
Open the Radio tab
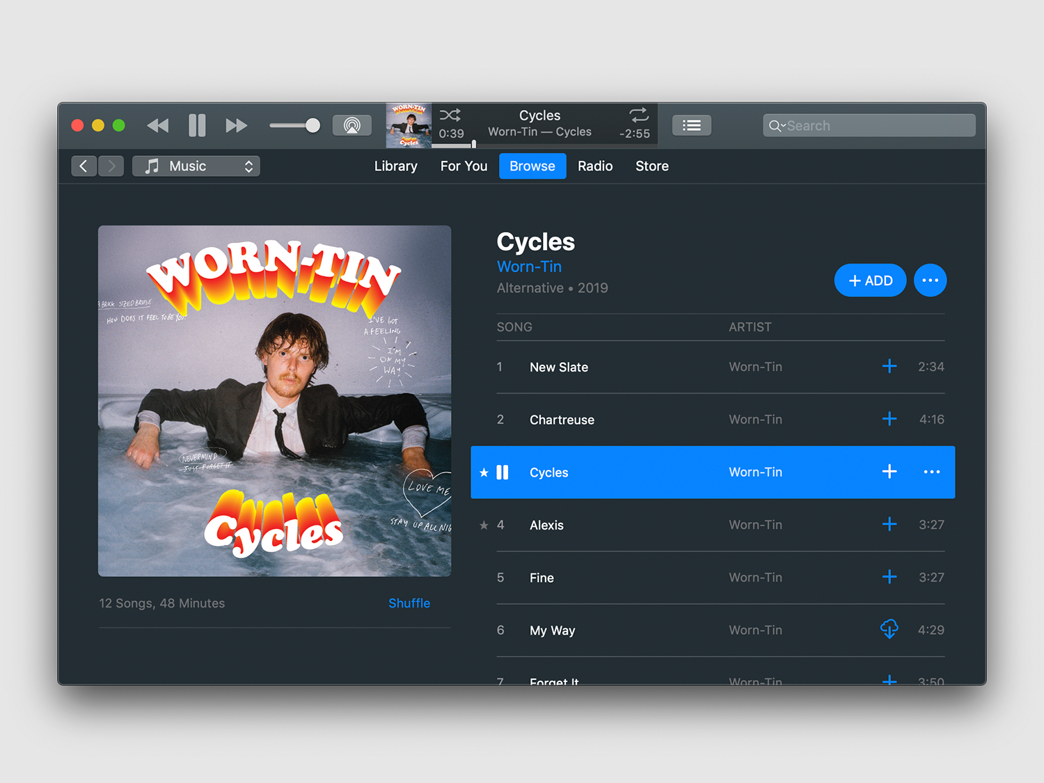point(595,166)
